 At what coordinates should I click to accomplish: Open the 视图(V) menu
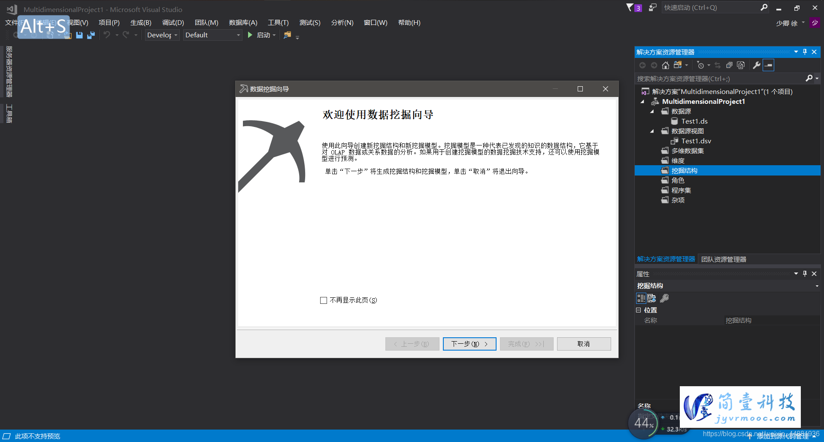click(77, 22)
